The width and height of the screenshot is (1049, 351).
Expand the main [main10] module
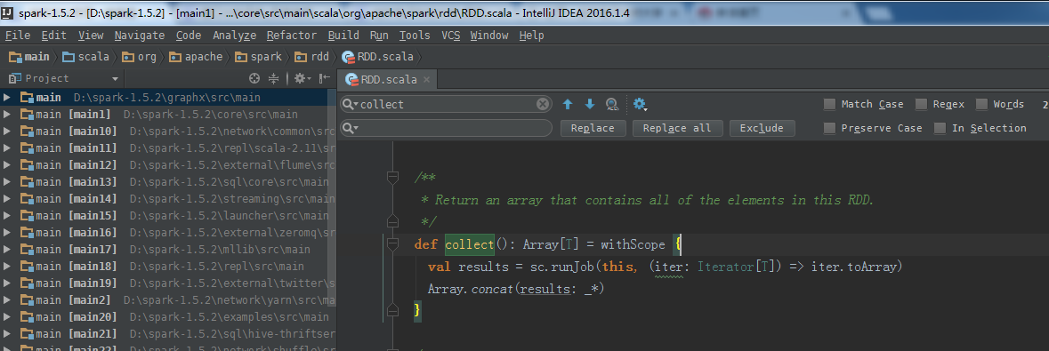click(7, 131)
